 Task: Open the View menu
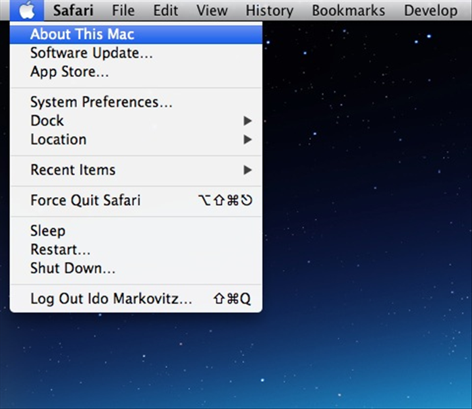click(212, 11)
